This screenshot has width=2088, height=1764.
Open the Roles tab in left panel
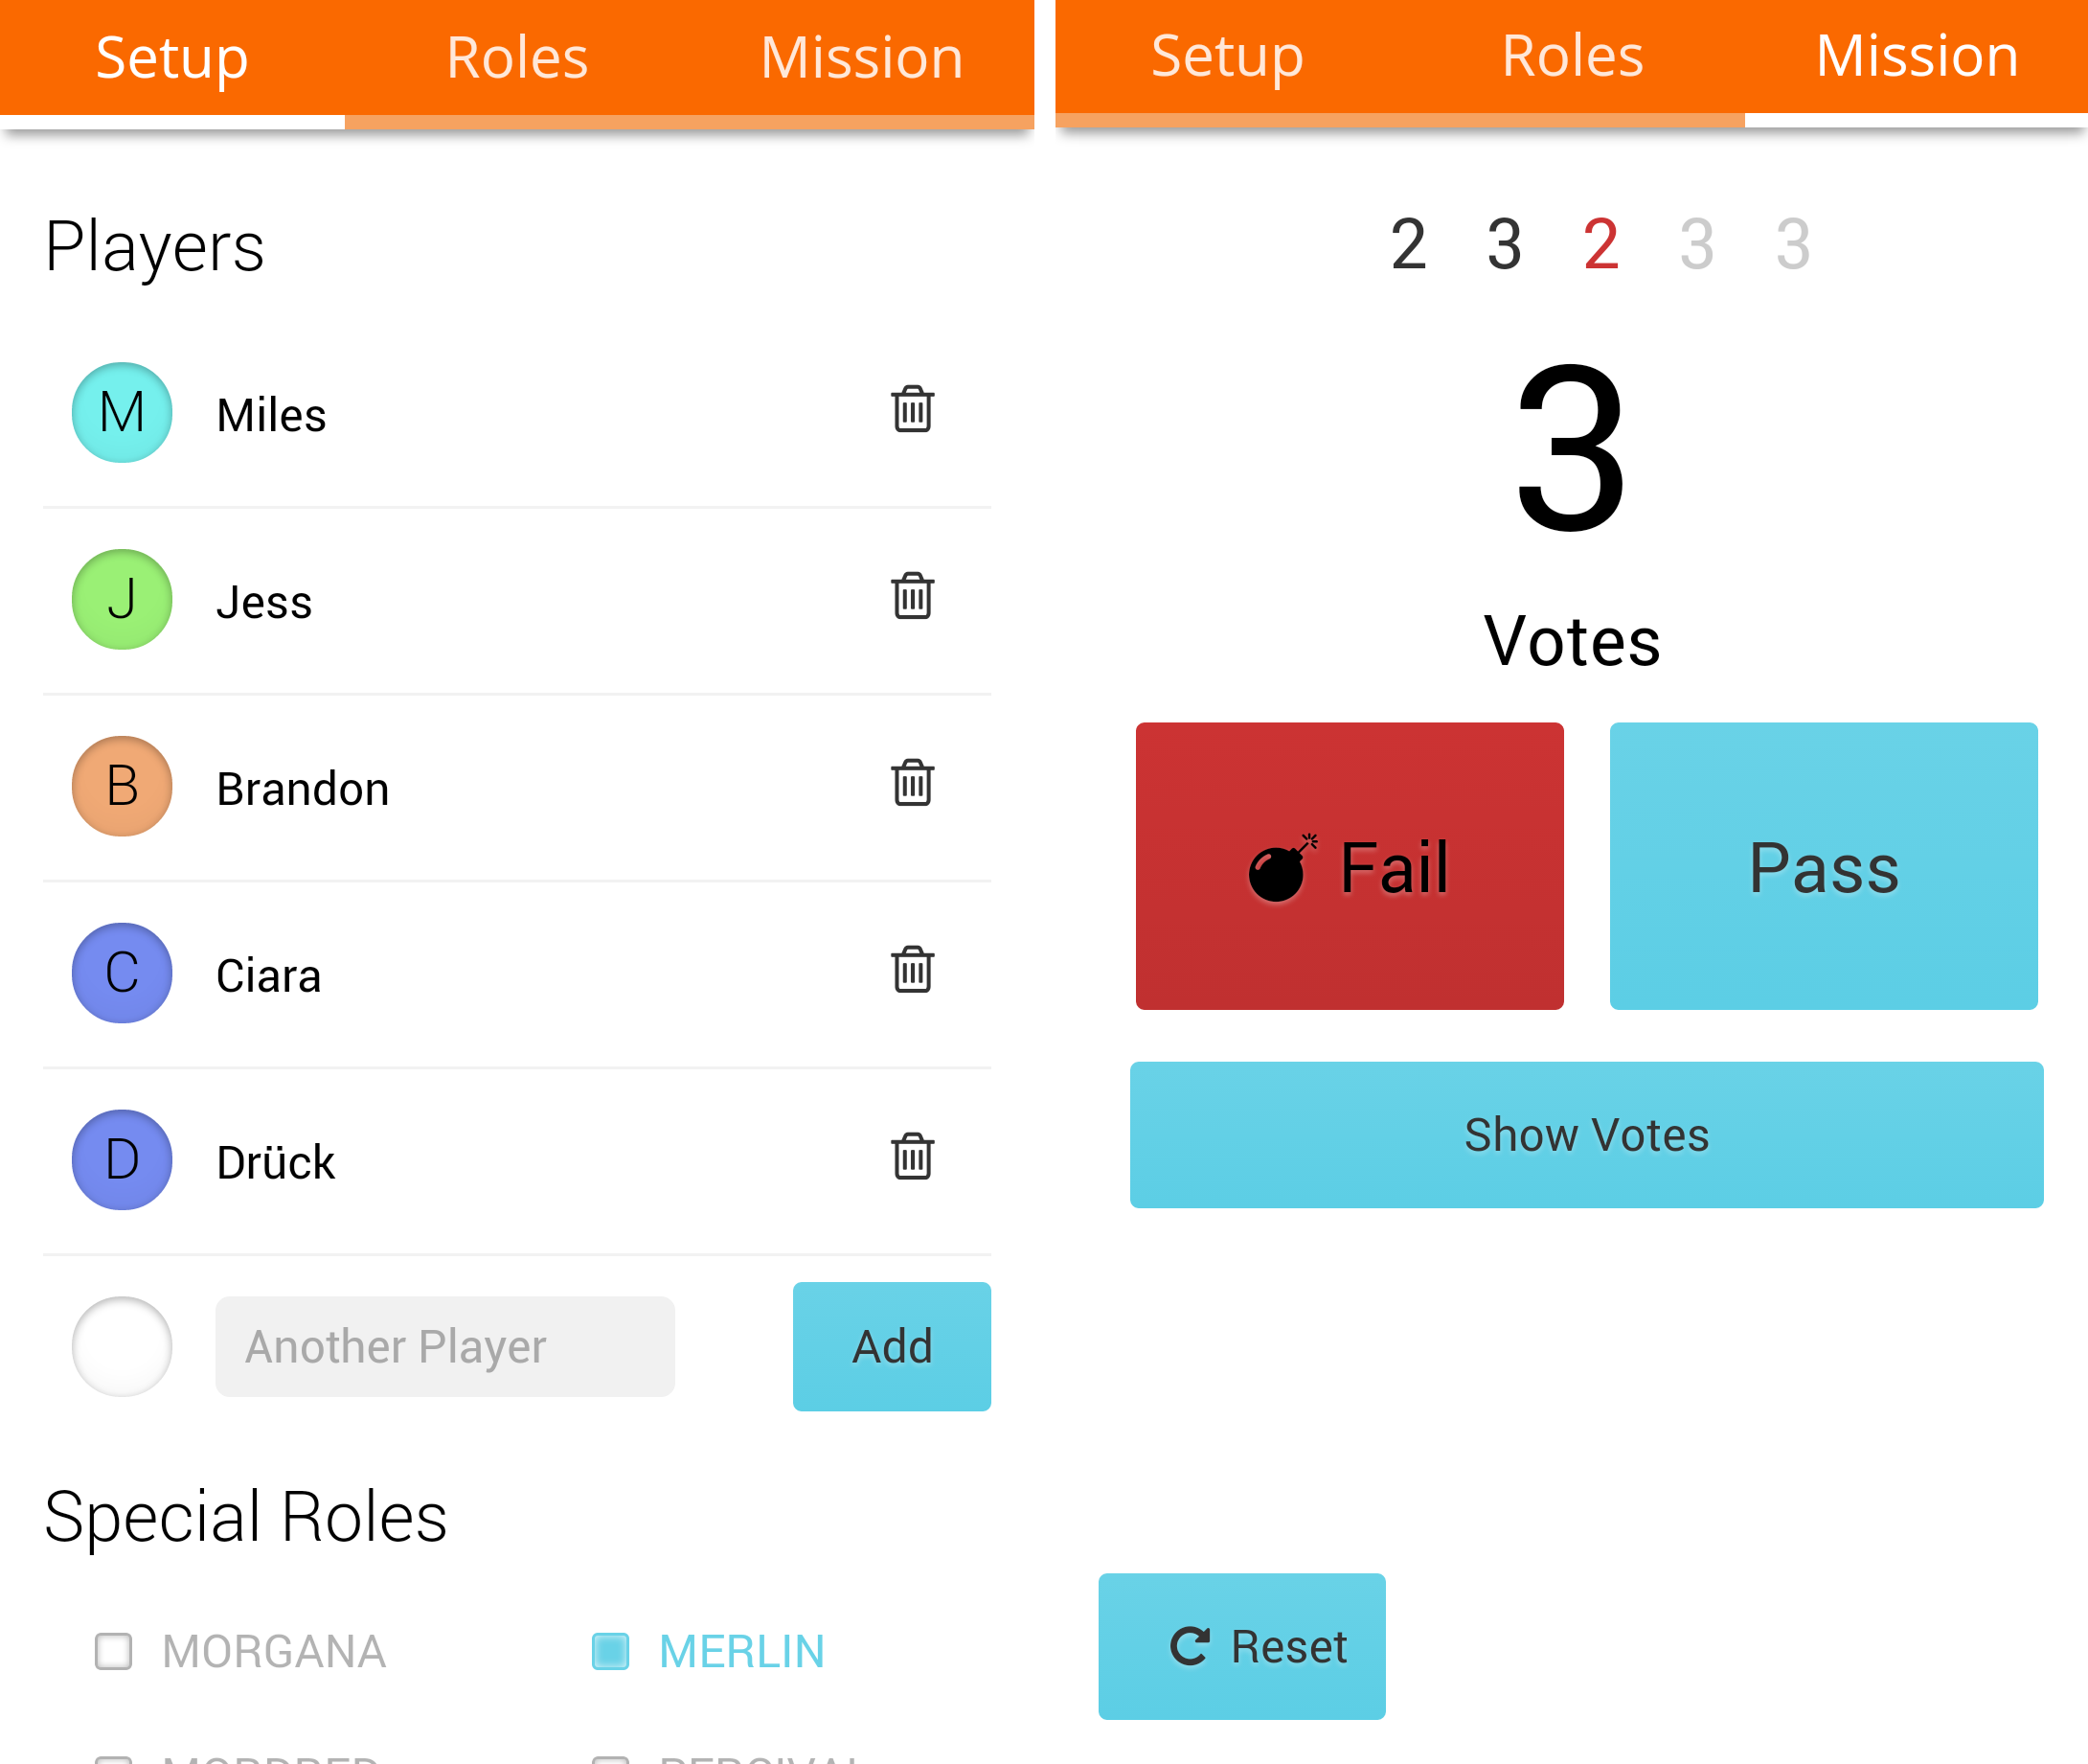tap(517, 58)
